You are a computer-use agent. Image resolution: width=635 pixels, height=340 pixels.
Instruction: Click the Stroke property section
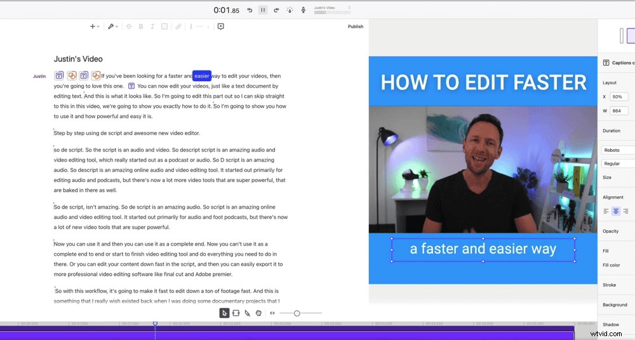[610, 285]
